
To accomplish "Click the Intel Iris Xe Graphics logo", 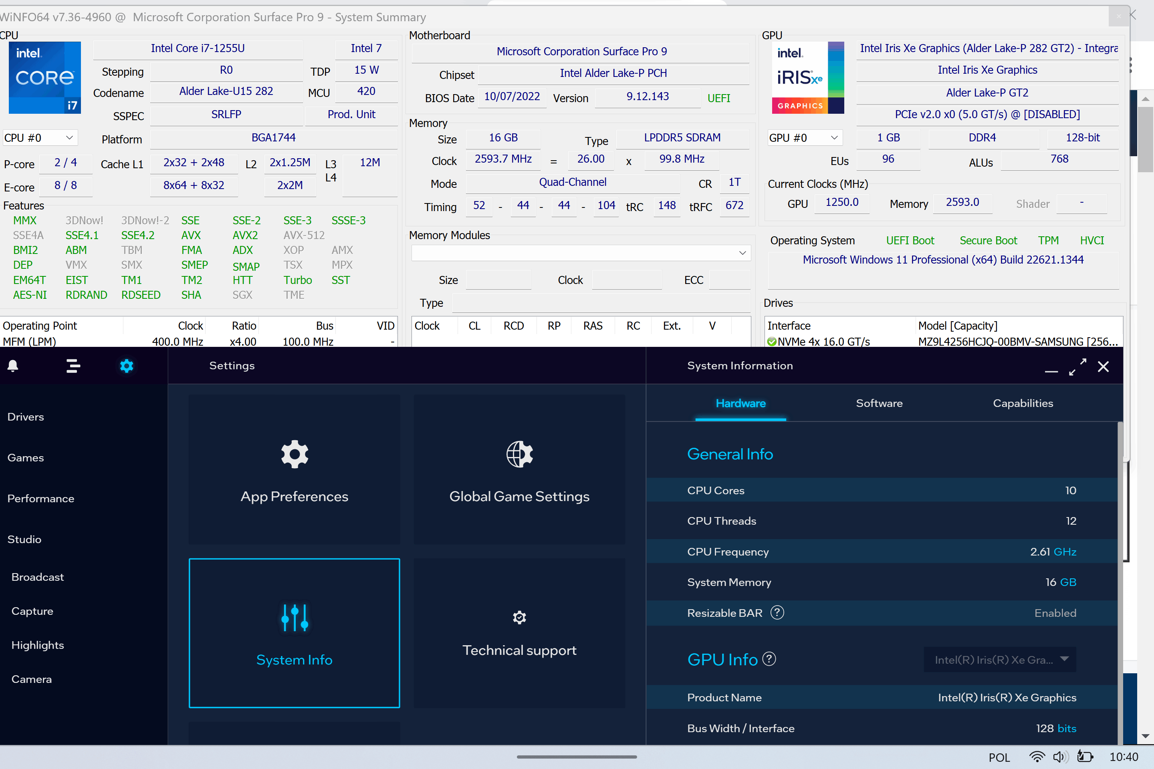I will click(x=808, y=77).
